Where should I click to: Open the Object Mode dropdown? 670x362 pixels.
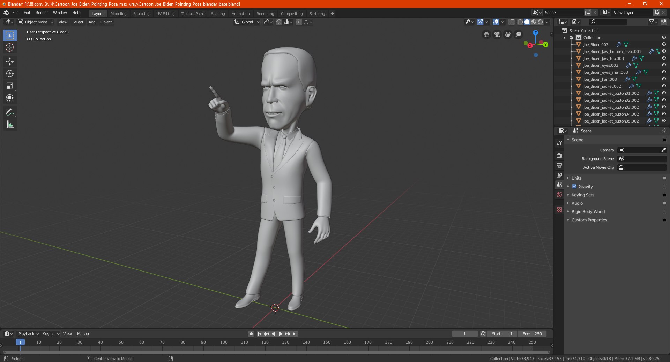click(x=36, y=22)
